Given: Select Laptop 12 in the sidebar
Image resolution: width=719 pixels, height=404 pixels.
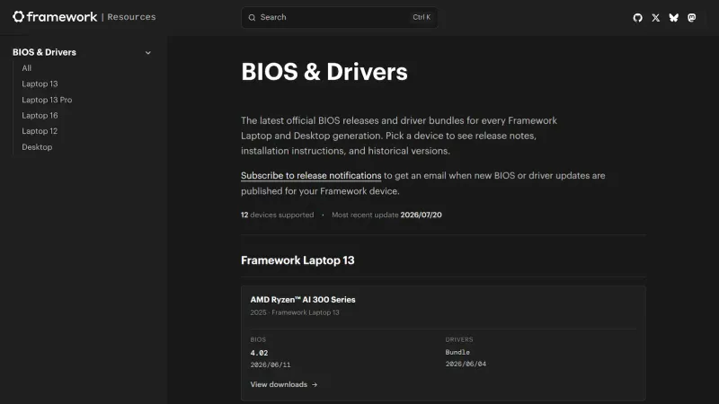Looking at the screenshot, I should click(40, 131).
